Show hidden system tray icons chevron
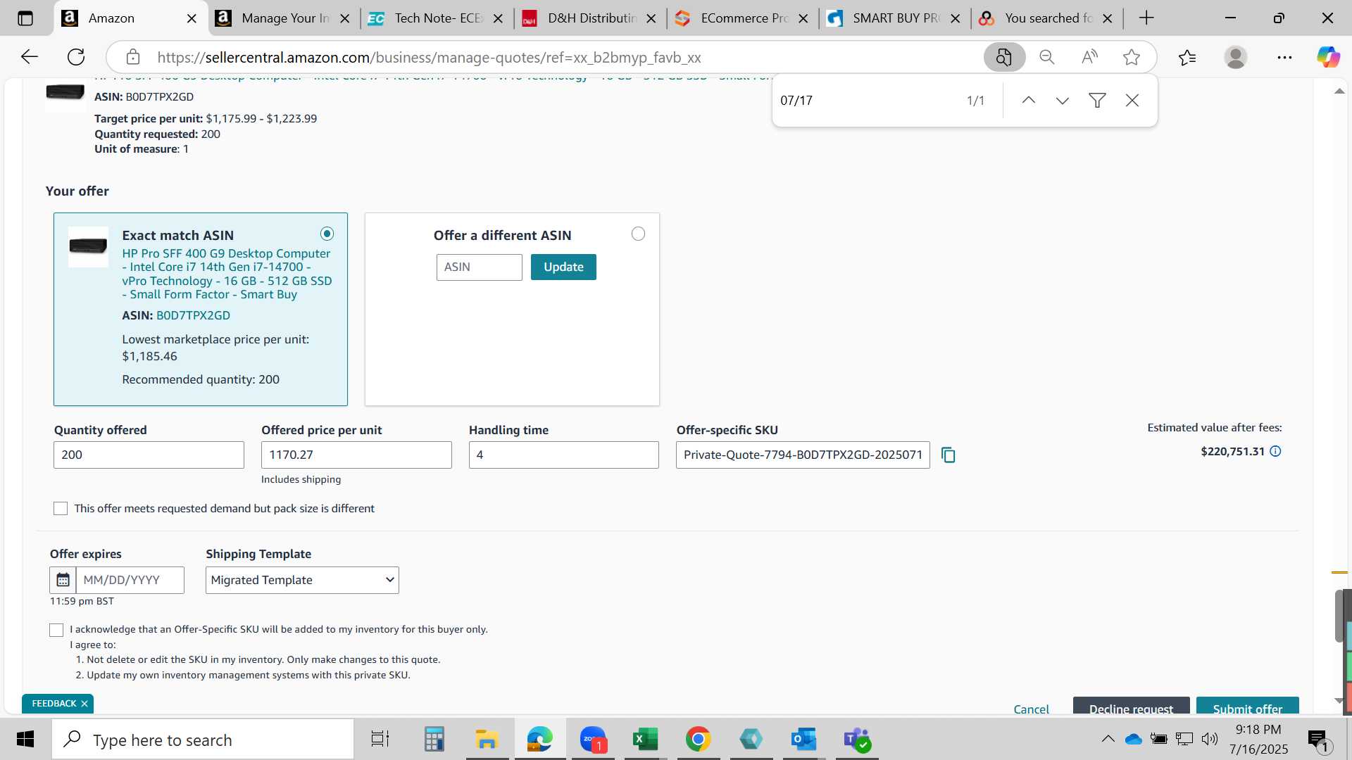This screenshot has height=760, width=1352. click(x=1108, y=738)
